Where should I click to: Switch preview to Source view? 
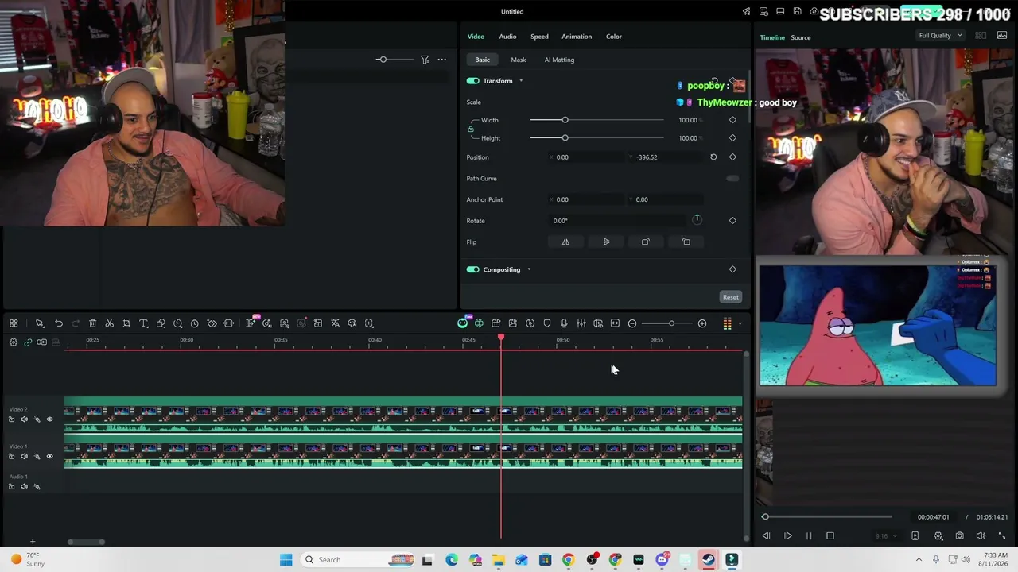coord(801,37)
